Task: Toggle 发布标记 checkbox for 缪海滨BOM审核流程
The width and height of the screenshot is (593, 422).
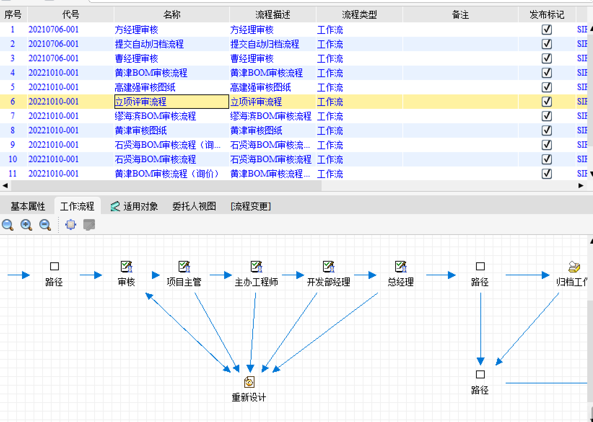Action: point(547,116)
